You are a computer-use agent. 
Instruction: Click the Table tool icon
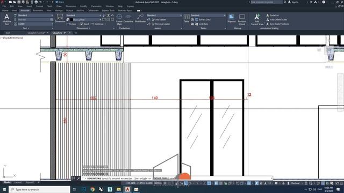pos(187,18)
